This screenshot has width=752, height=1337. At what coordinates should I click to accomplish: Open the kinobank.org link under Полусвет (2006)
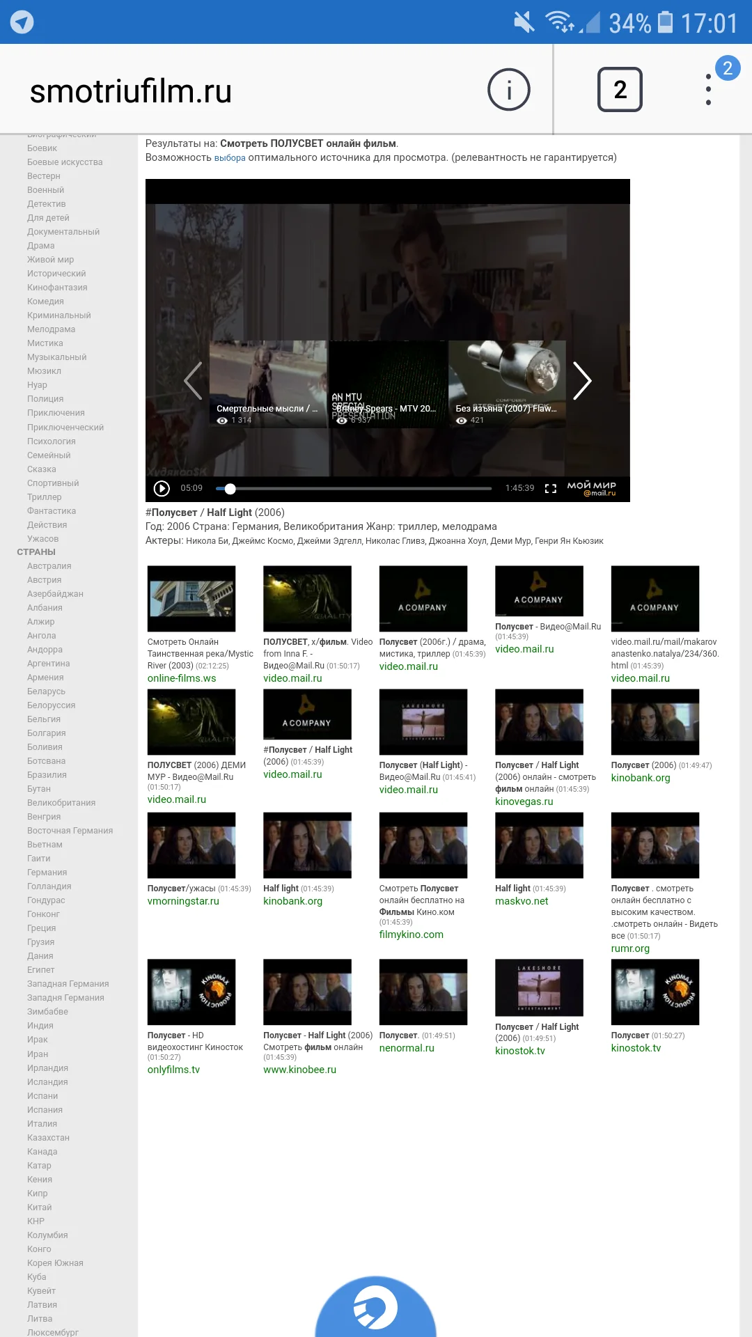[641, 778]
